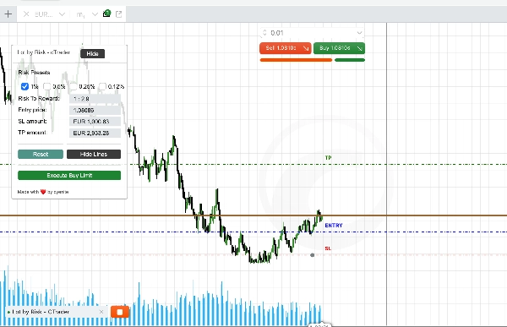
Task: Click the Hide Lines button
Action: (94, 155)
